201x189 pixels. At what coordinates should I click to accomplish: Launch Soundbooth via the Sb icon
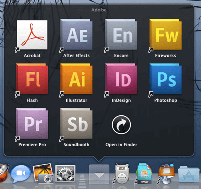76,124
